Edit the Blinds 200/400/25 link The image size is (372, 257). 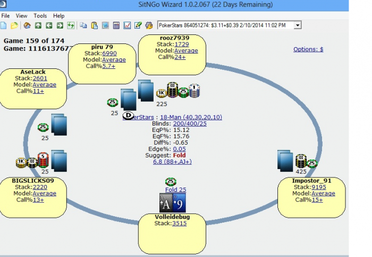click(x=190, y=123)
